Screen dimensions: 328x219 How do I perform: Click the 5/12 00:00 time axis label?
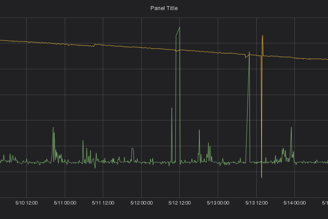141,203
